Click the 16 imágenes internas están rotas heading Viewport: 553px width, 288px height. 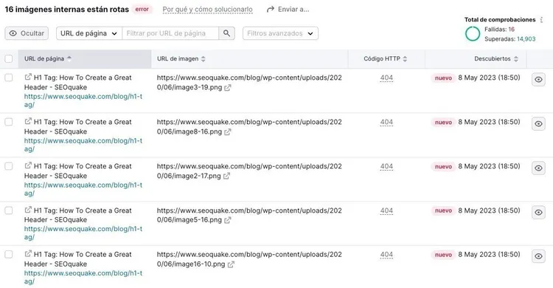(66, 10)
